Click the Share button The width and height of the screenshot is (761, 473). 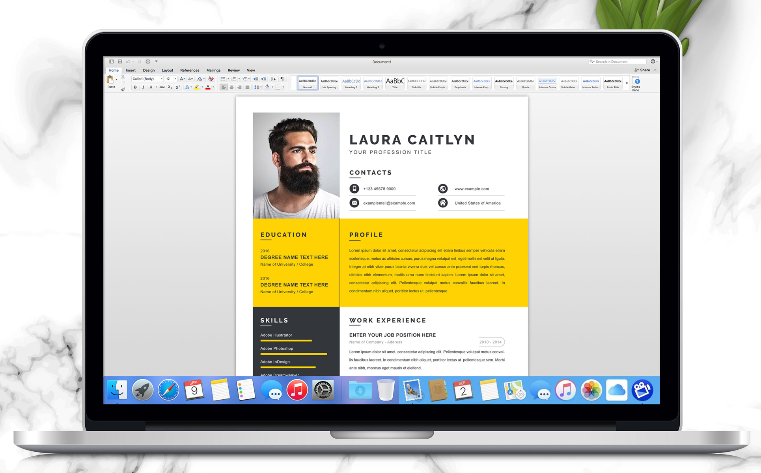(x=642, y=70)
